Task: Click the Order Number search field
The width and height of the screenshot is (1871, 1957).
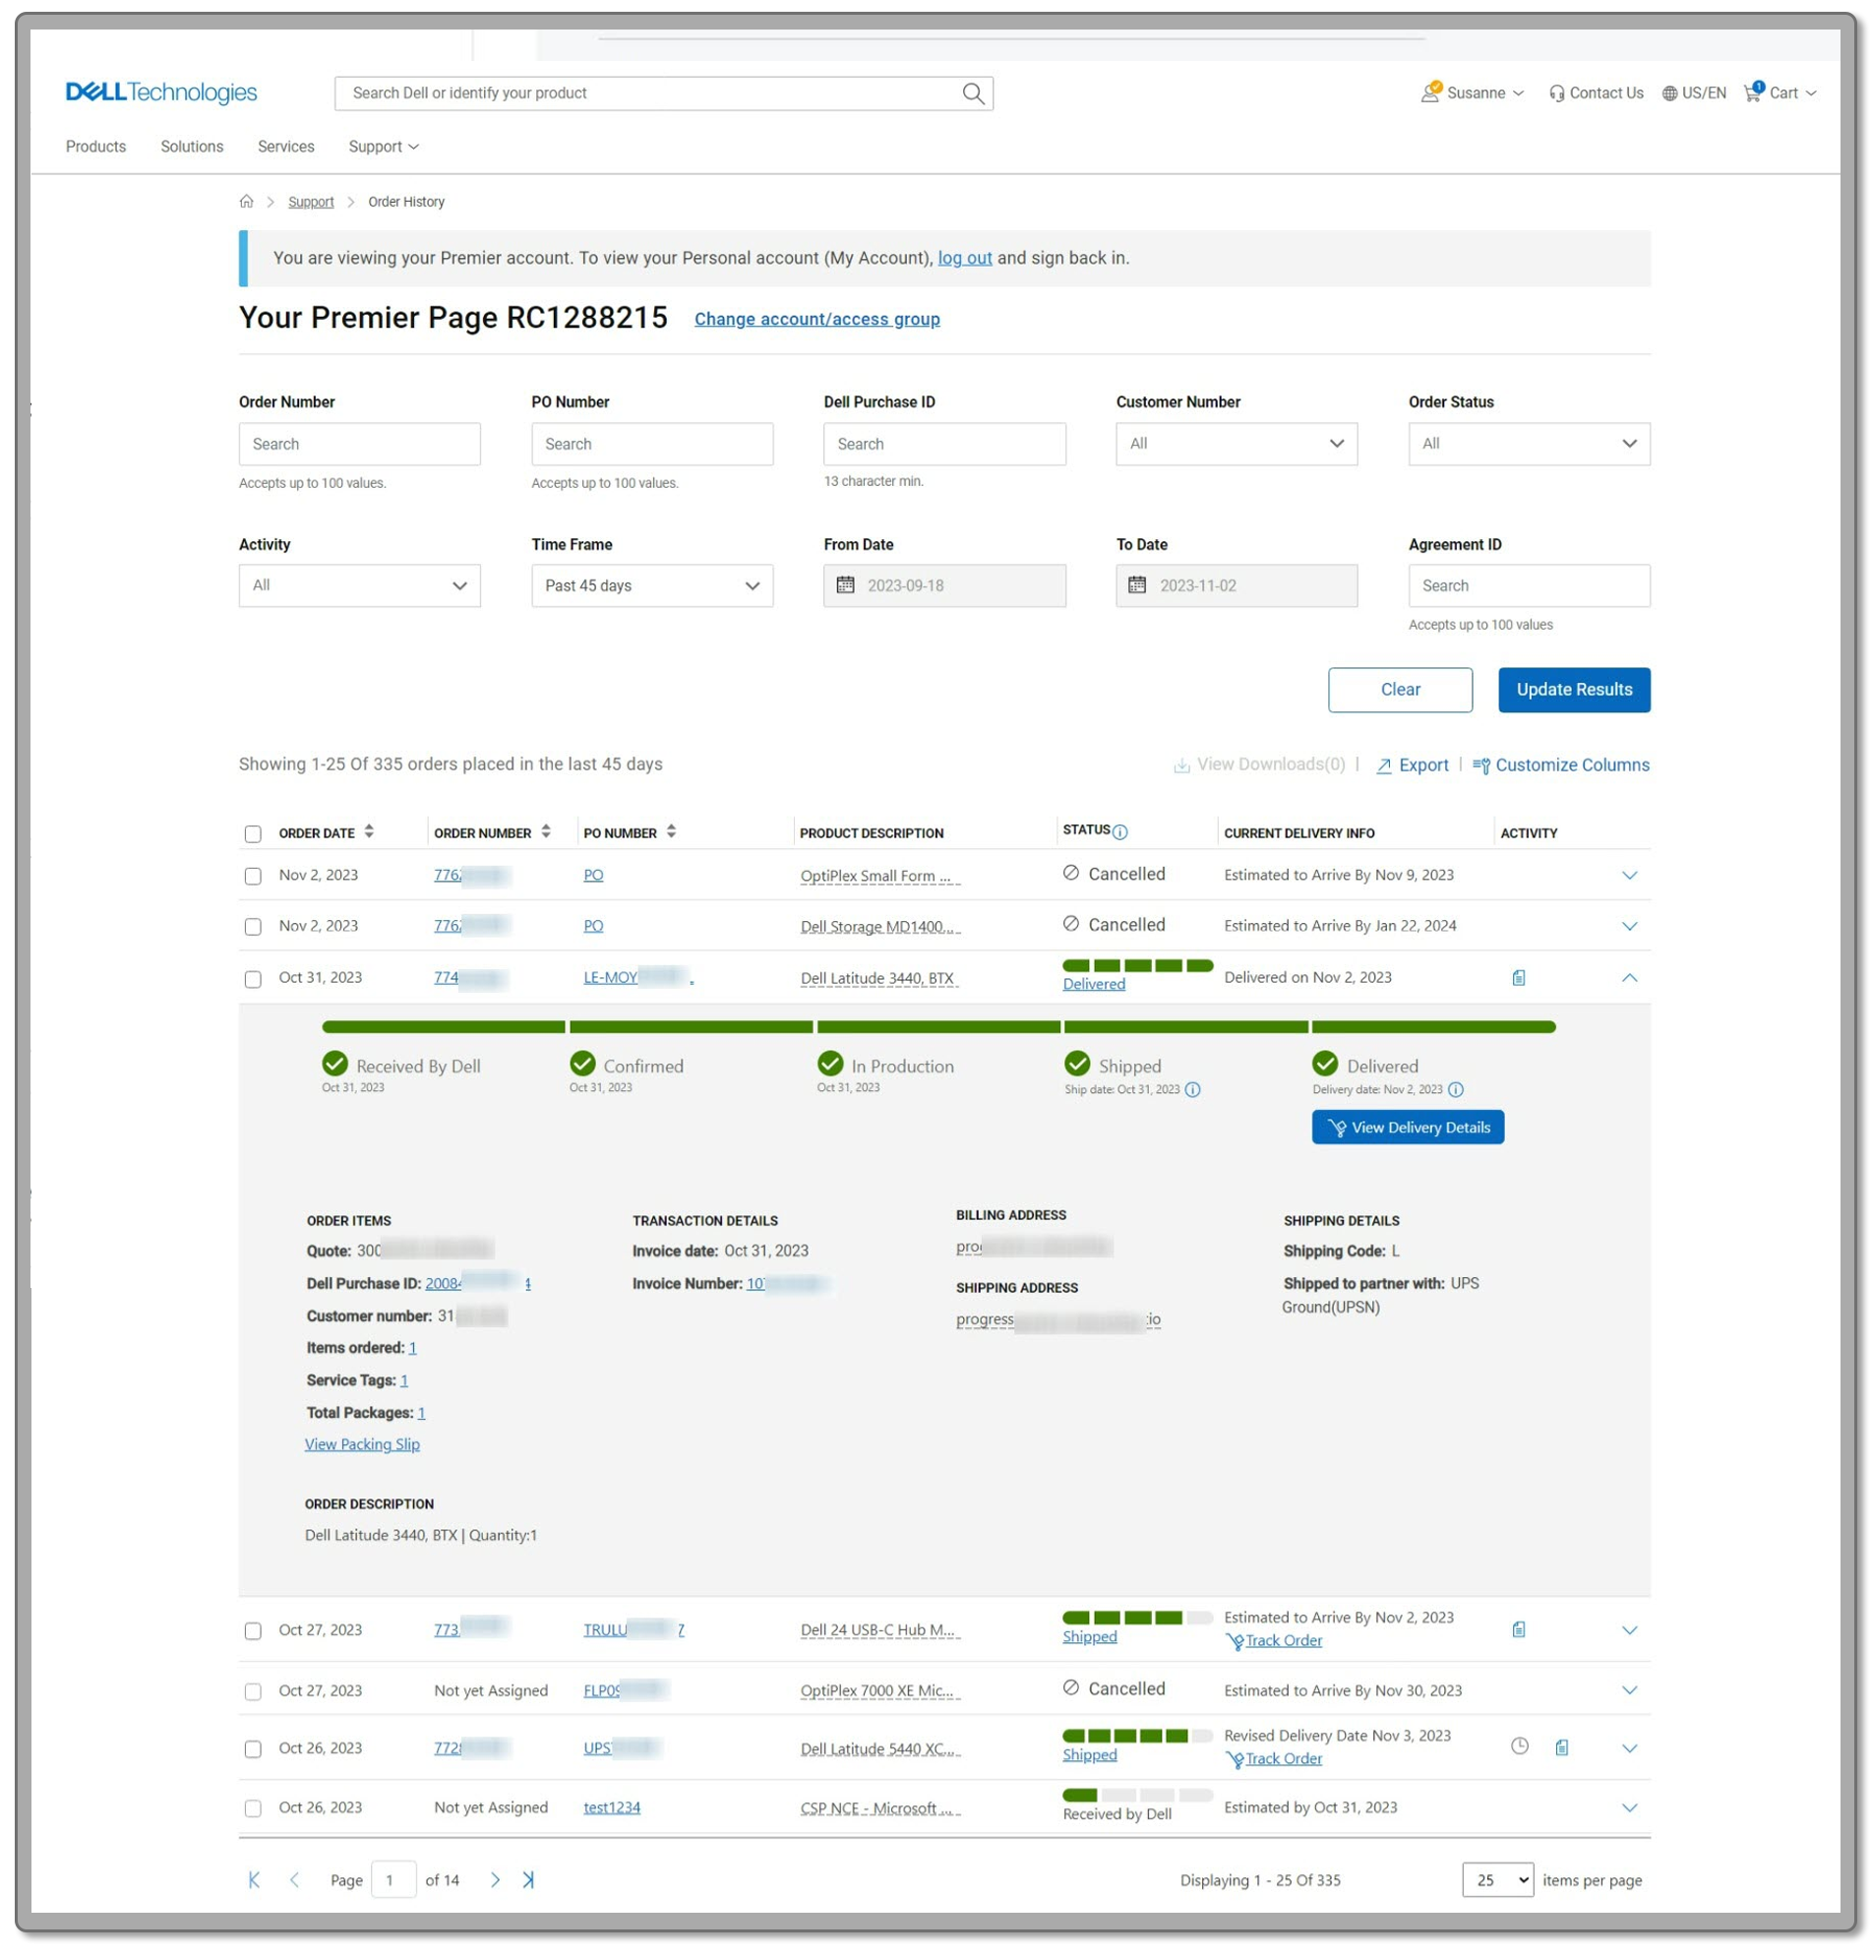Action: pos(359,444)
